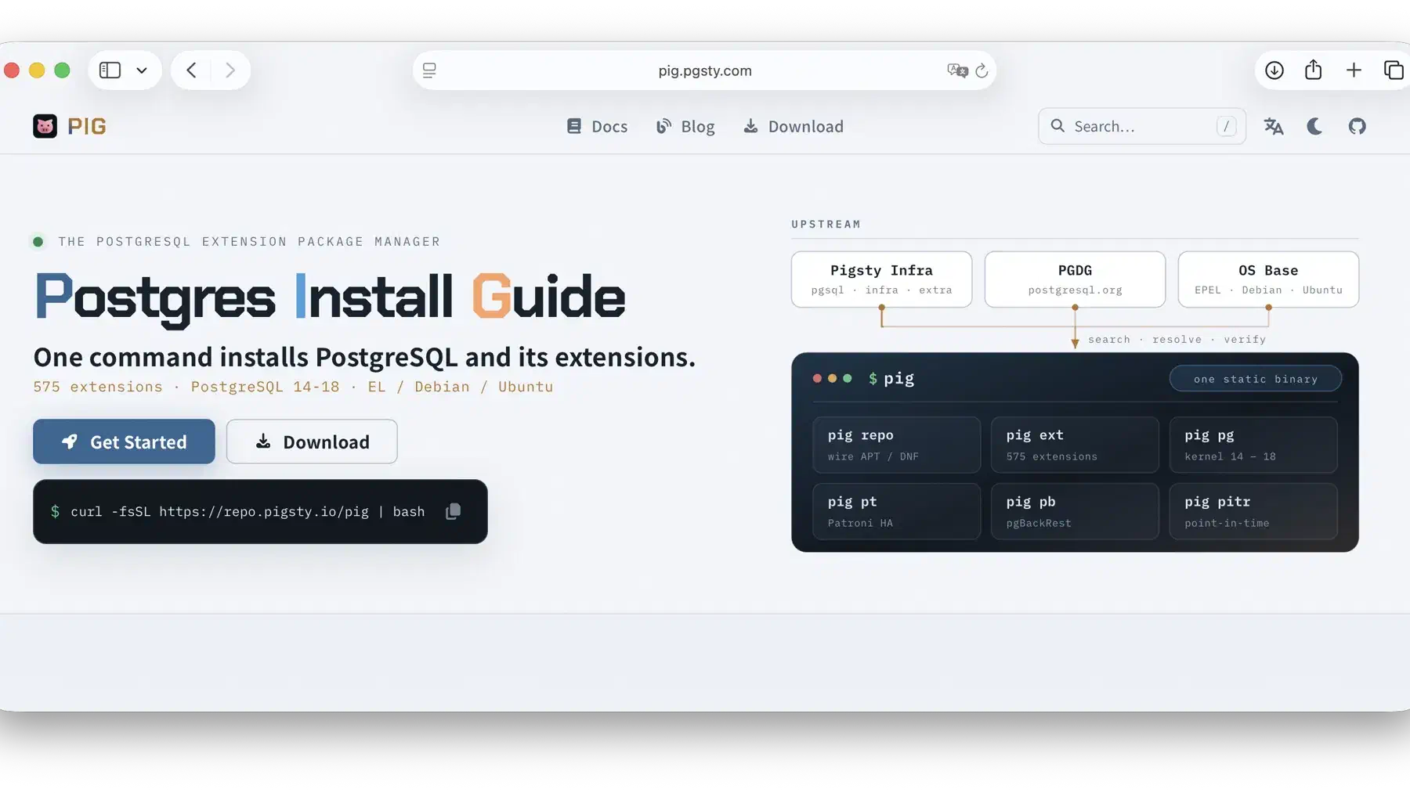Open the GitHub repository icon
This screenshot has width=1410, height=793.
1357,126
